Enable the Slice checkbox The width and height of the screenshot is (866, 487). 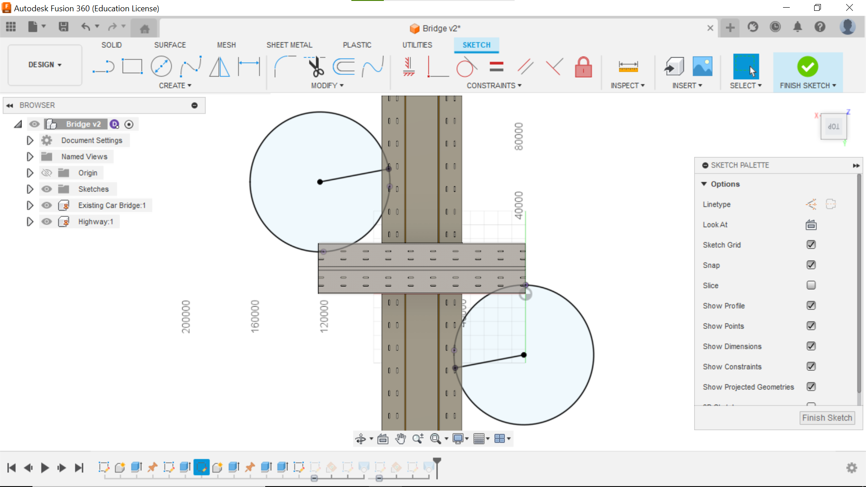tap(811, 285)
